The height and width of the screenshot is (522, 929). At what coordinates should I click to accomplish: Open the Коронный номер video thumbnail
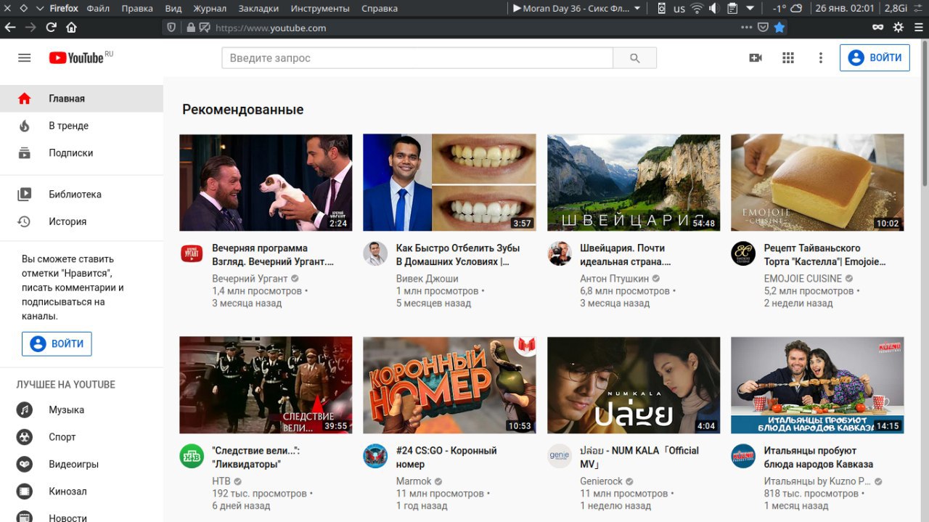[449, 386]
